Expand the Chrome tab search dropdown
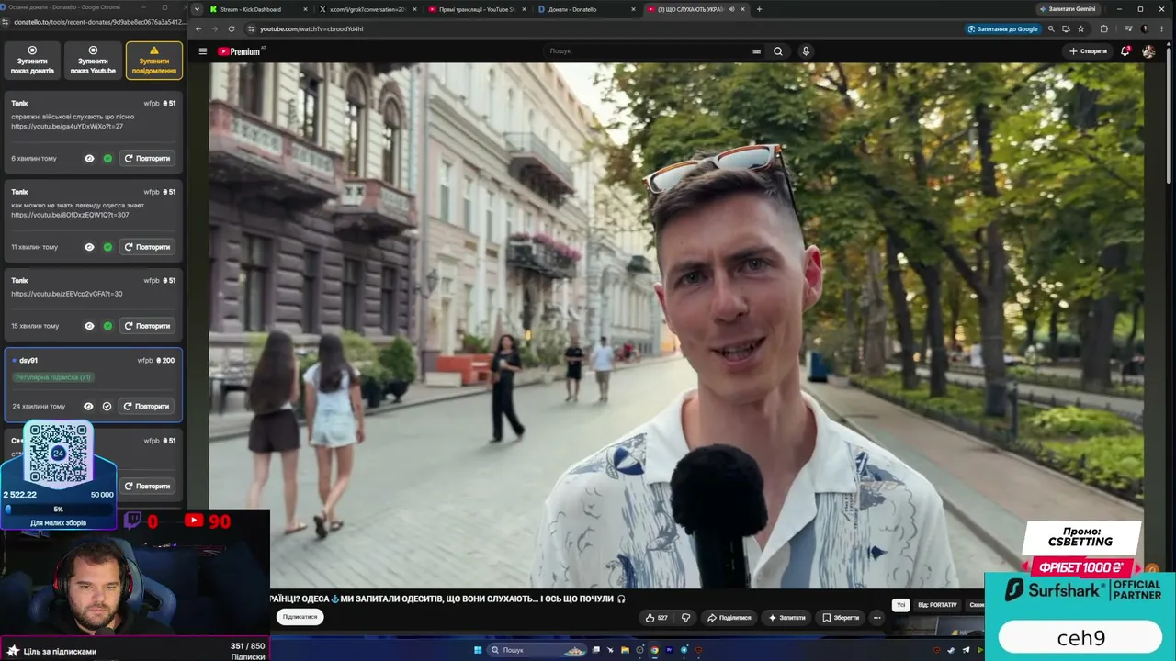1176x661 pixels. (x=196, y=9)
